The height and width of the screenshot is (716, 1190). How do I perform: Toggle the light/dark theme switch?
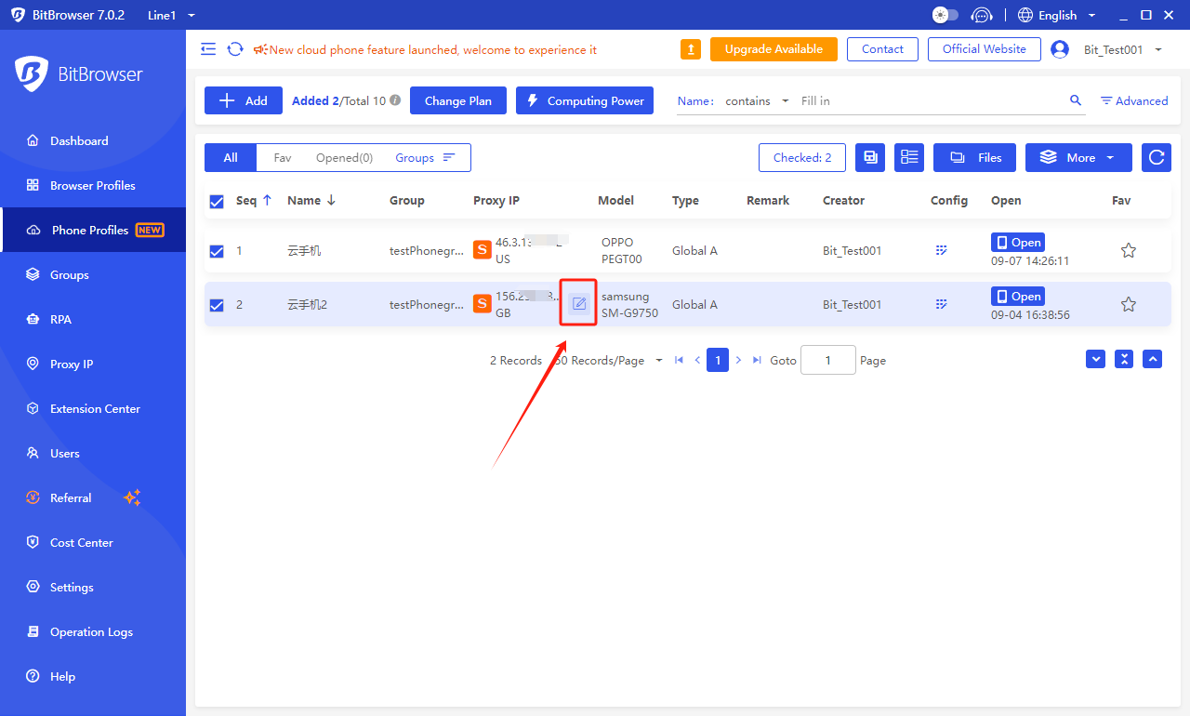click(945, 15)
